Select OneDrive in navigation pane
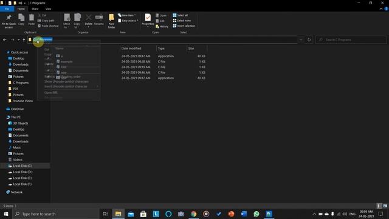Image resolution: width=389 pixels, height=219 pixels. coord(18,109)
